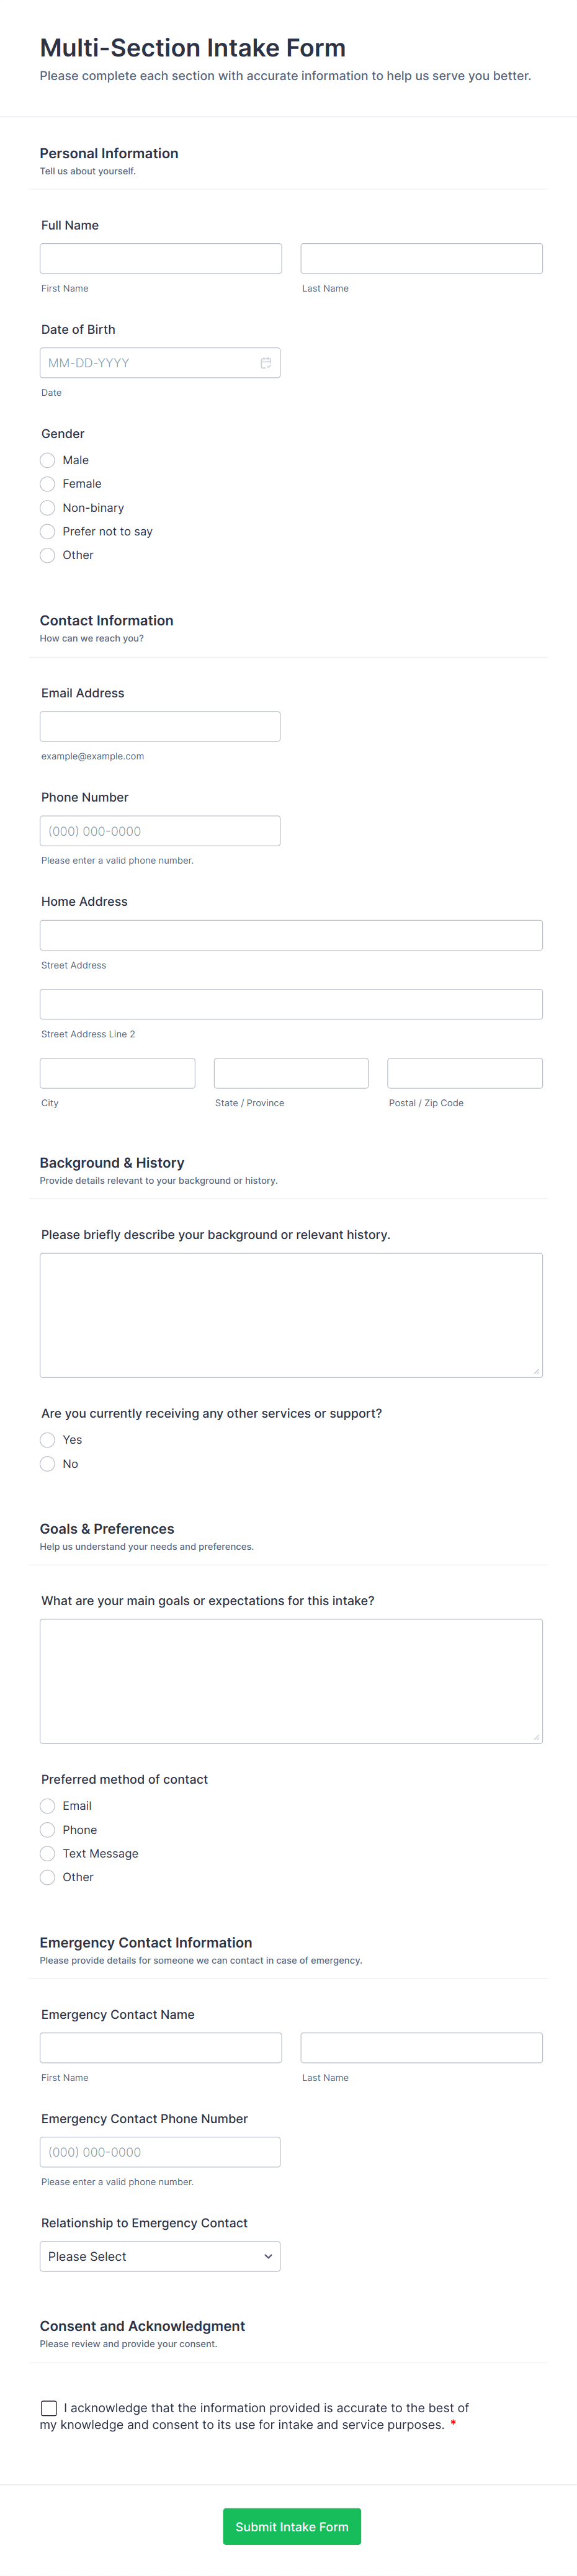
Task: Click the background history text area
Action: [x=291, y=1315]
